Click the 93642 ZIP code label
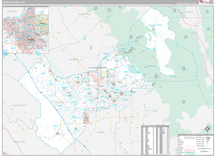This screenshot has height=156, width=215. click(x=160, y=25)
